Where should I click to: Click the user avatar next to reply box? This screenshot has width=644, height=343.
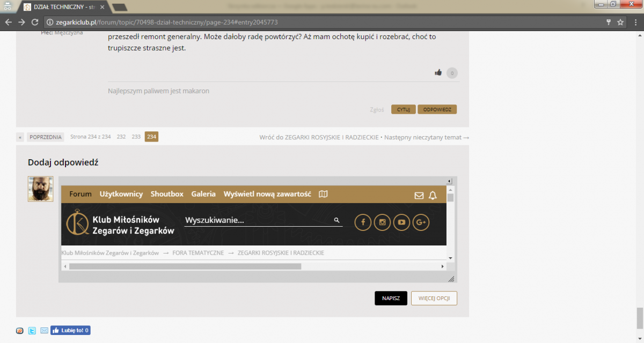point(40,189)
